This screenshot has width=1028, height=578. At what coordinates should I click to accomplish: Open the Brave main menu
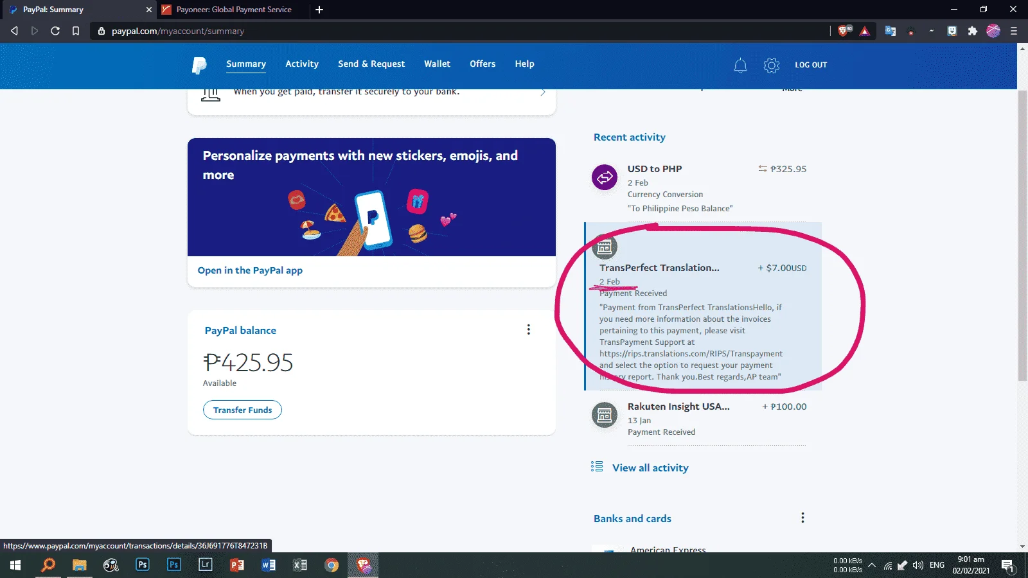pyautogui.click(x=1014, y=31)
